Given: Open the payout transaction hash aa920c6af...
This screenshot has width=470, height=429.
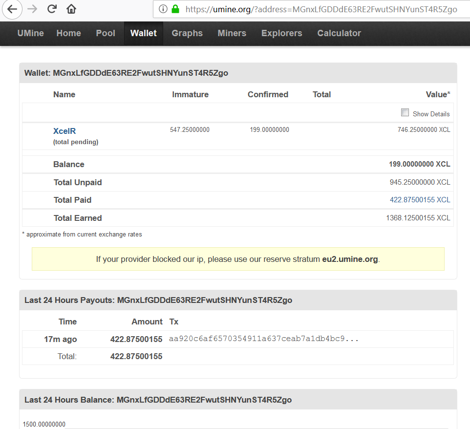Looking at the screenshot, I should [x=264, y=339].
